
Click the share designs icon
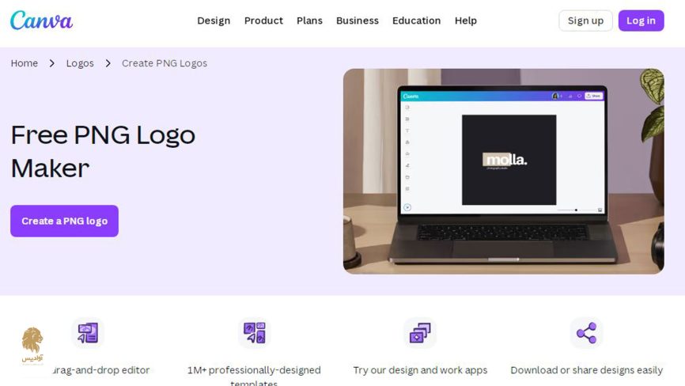coord(586,333)
